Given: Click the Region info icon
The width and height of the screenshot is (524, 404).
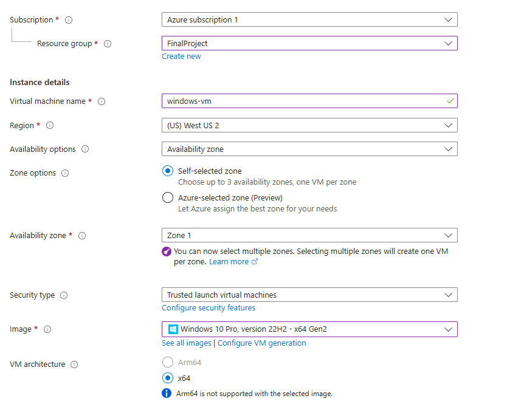Looking at the screenshot, I should click(x=50, y=125).
